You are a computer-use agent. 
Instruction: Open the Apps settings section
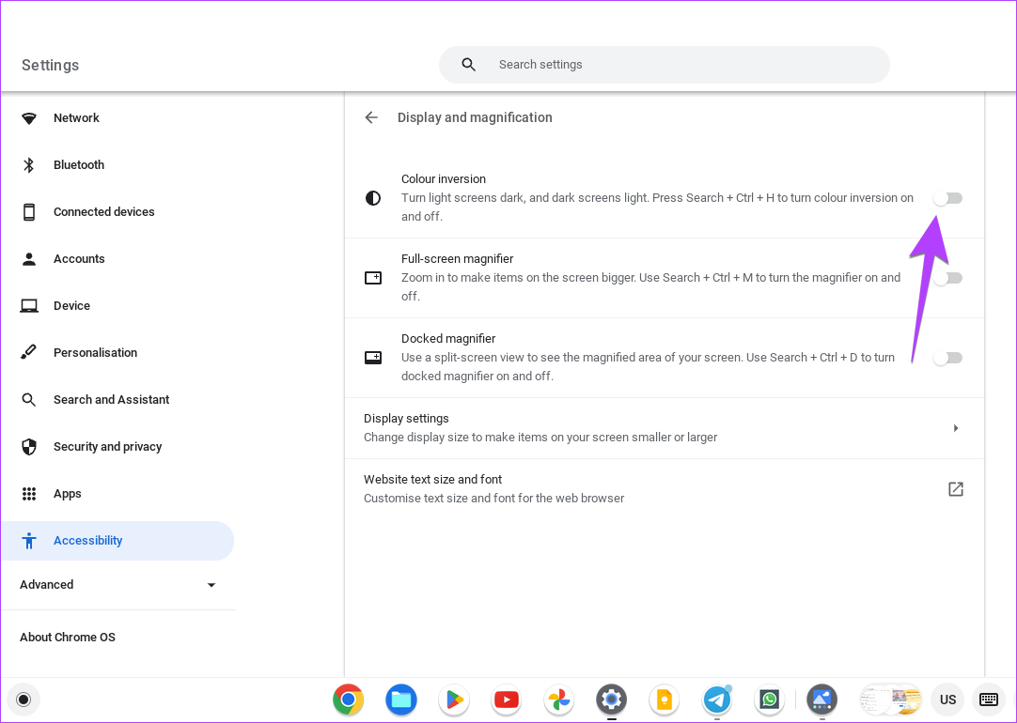tap(67, 493)
